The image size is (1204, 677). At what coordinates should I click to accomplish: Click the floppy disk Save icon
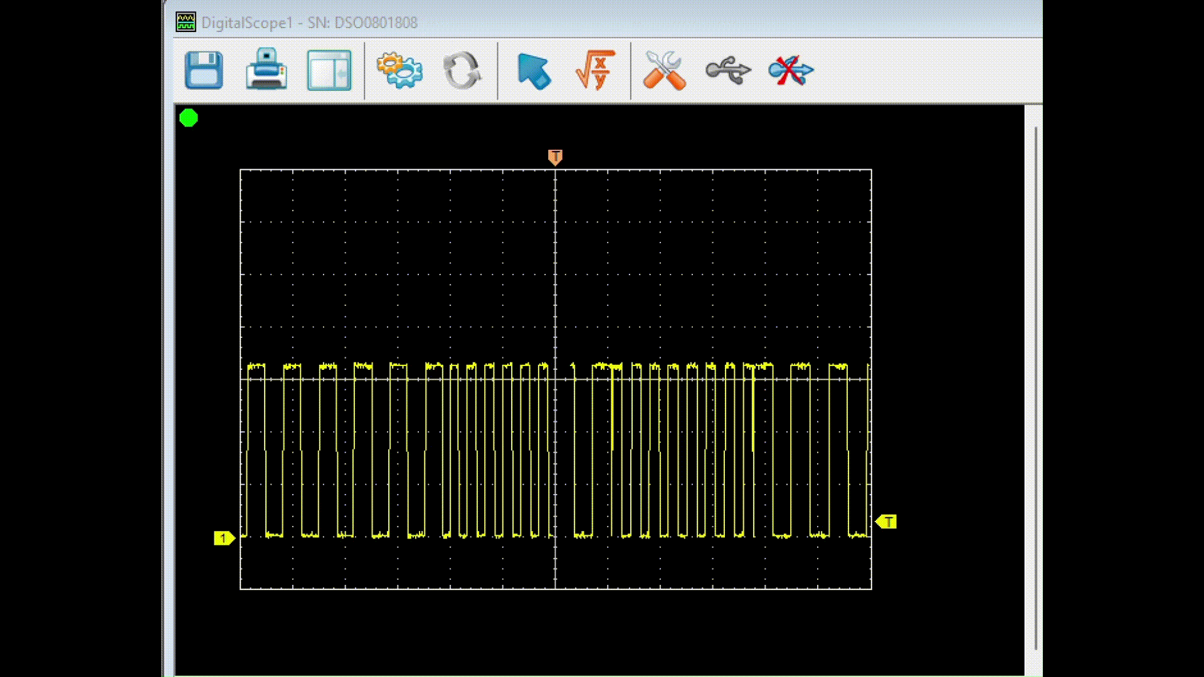(x=204, y=70)
